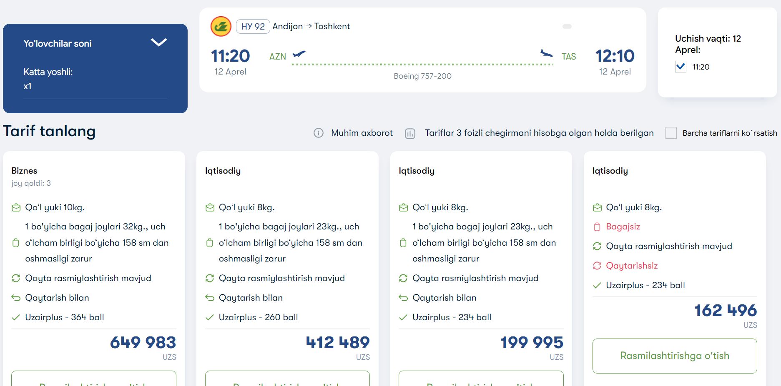Image resolution: width=781 pixels, height=386 pixels.
Task: Click the Muhim axborot info icon
Action: [319, 133]
